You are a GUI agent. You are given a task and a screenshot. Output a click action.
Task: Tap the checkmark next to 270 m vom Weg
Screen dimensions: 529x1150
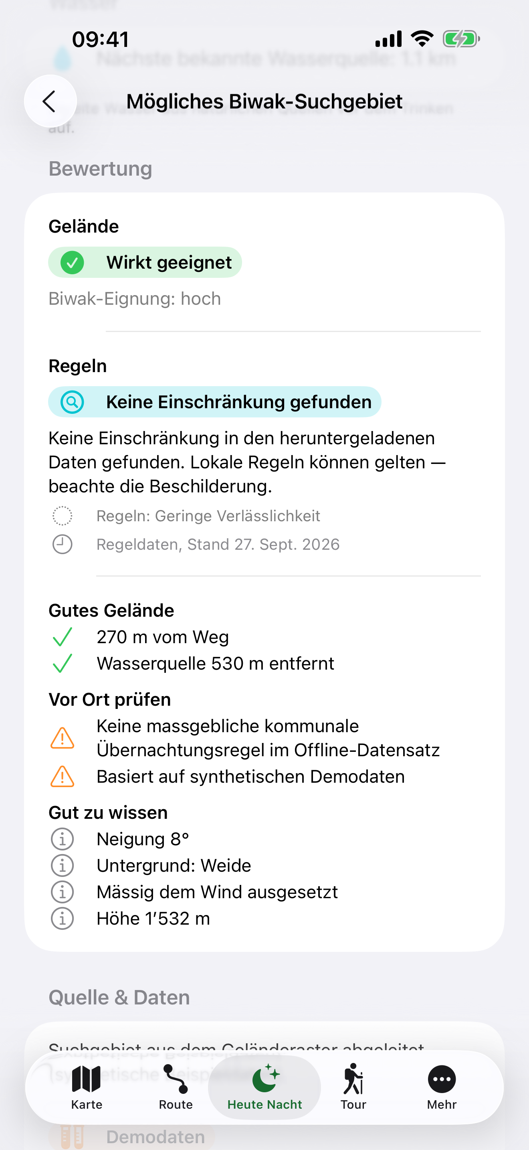pos(63,637)
